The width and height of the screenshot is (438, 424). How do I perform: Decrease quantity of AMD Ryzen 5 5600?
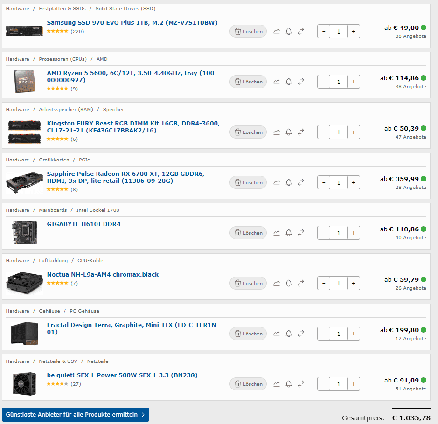coord(324,82)
